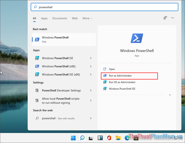Launch Office from taskbar
Screen dimensions: 185x143
pos(109,138)
